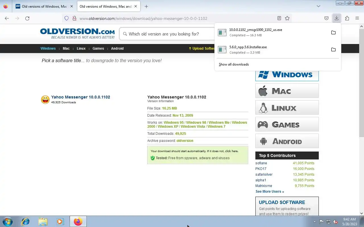
Task: Click the 'oldversion' archive password text
Action: (x=185, y=141)
